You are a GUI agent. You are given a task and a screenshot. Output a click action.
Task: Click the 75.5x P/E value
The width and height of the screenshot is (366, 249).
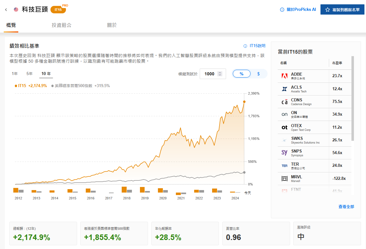click(x=337, y=102)
